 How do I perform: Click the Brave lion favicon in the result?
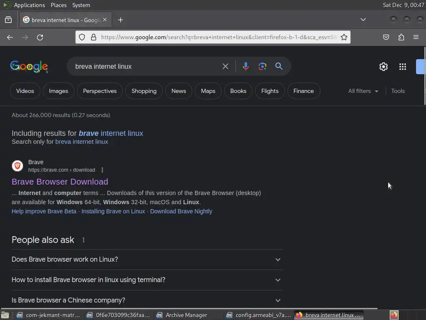17,166
